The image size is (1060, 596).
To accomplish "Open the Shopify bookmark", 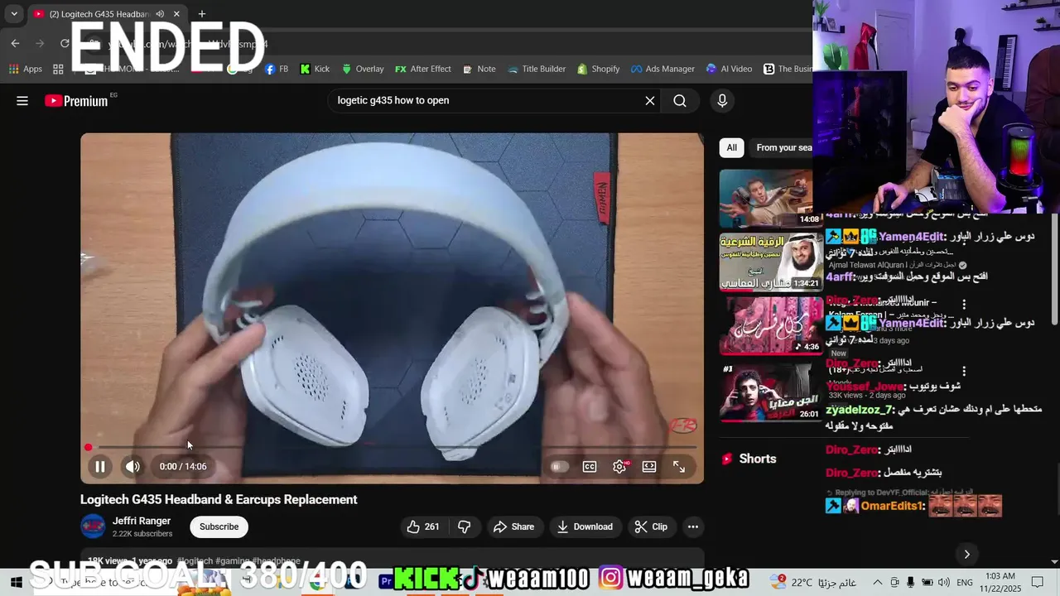I will 598,70.
